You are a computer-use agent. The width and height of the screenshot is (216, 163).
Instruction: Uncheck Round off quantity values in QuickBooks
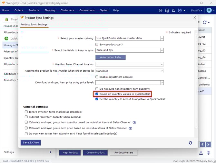[97, 94]
